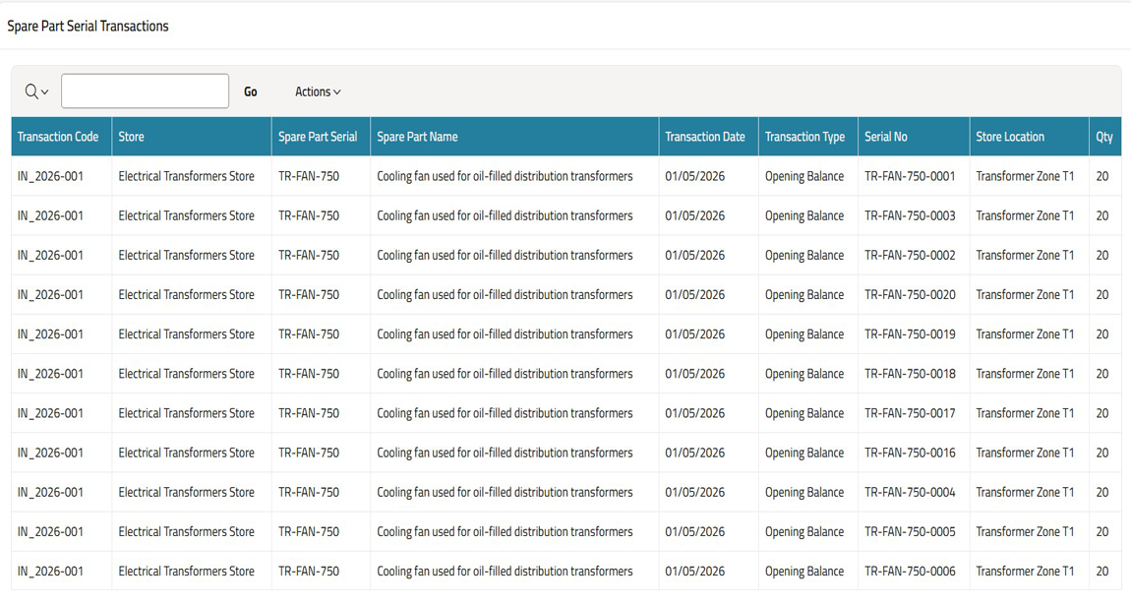The height and width of the screenshot is (605, 1131).
Task: Click the Transaction Type column header
Action: pyautogui.click(x=804, y=137)
